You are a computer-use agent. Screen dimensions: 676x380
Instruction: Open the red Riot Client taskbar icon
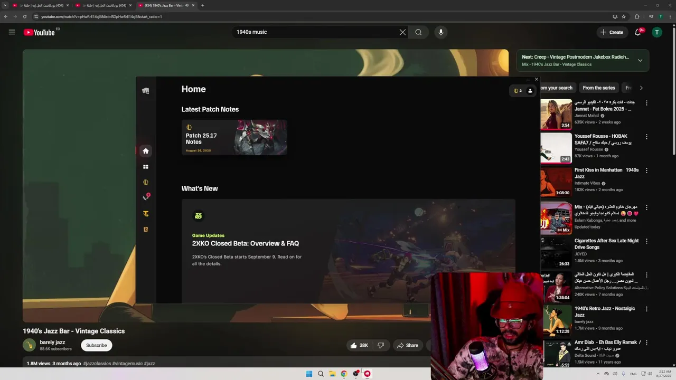(367, 374)
